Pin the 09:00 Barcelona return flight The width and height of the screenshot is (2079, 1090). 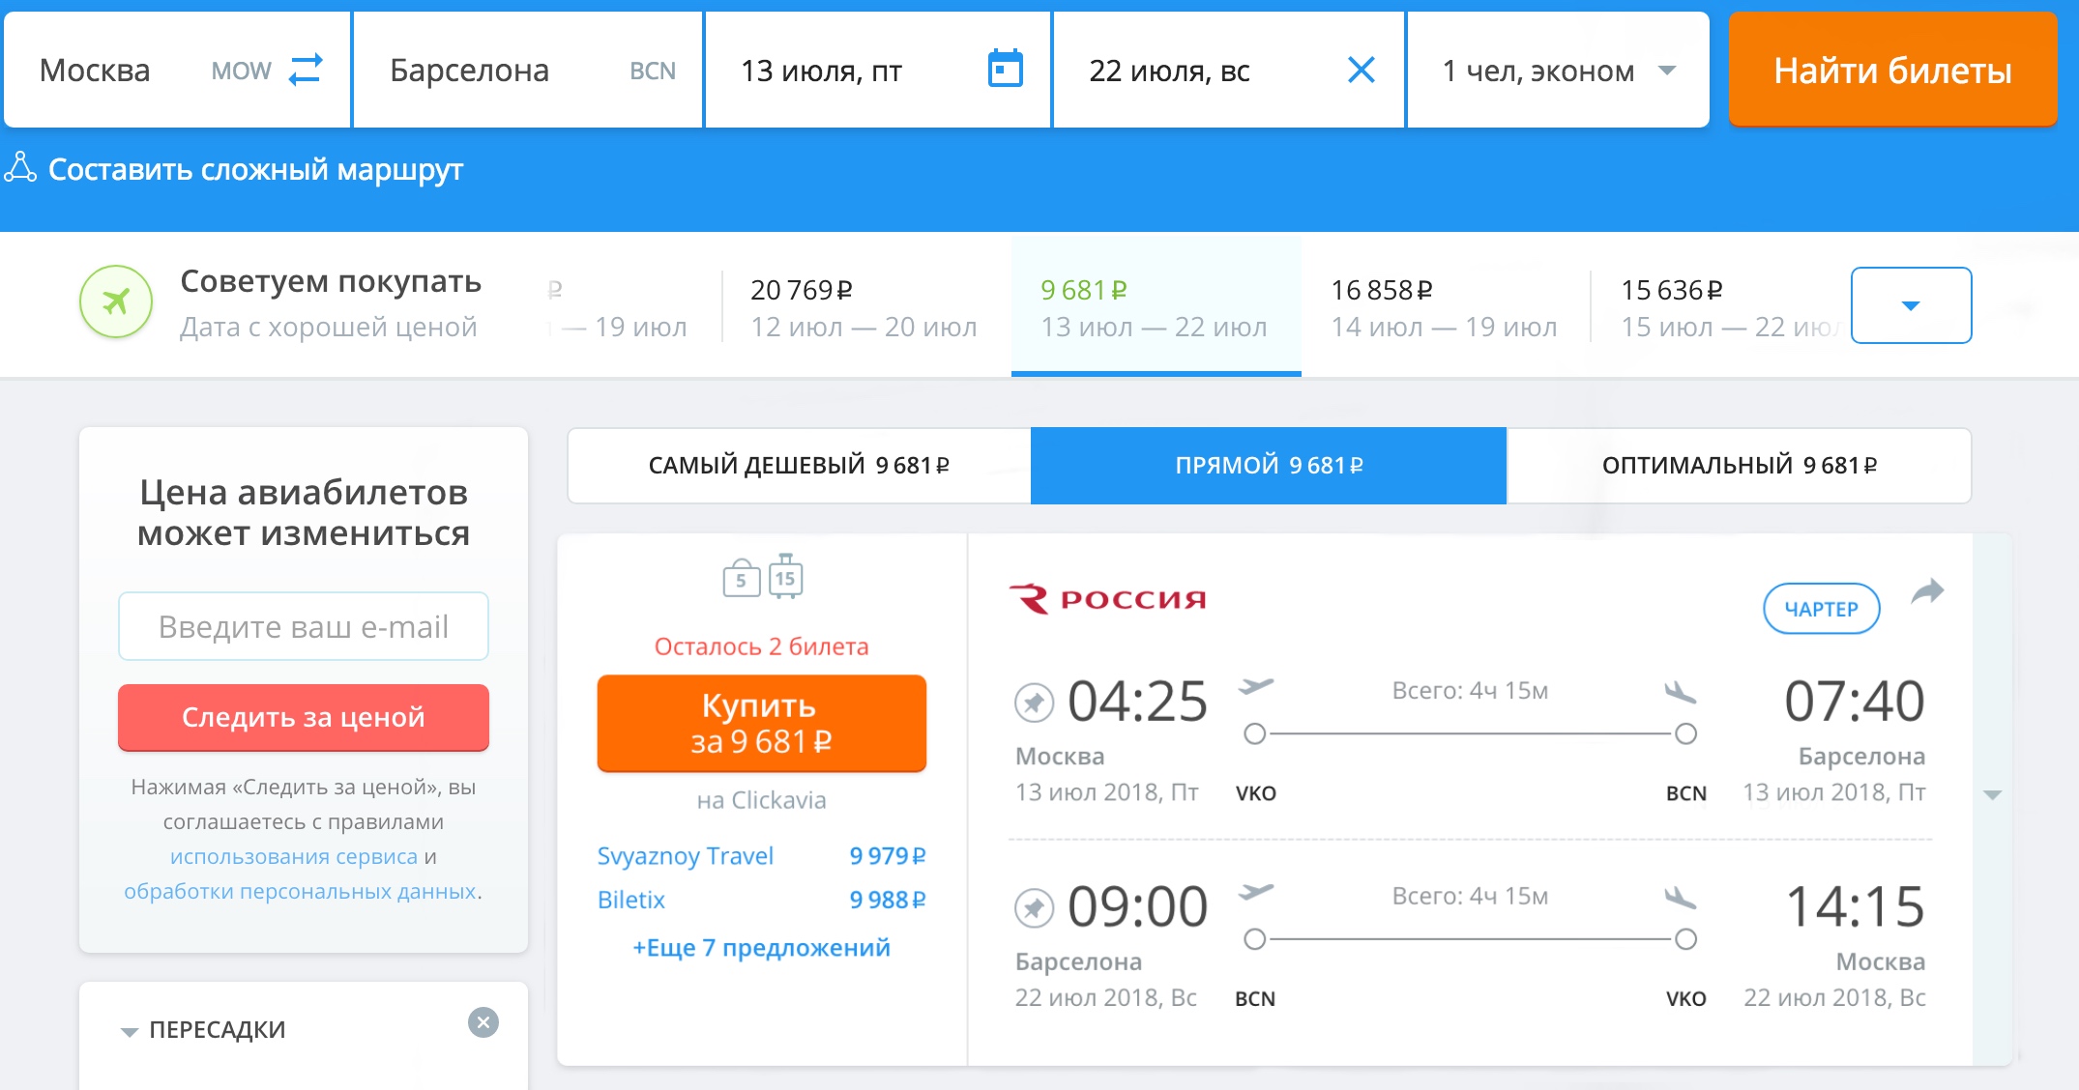click(x=1034, y=908)
